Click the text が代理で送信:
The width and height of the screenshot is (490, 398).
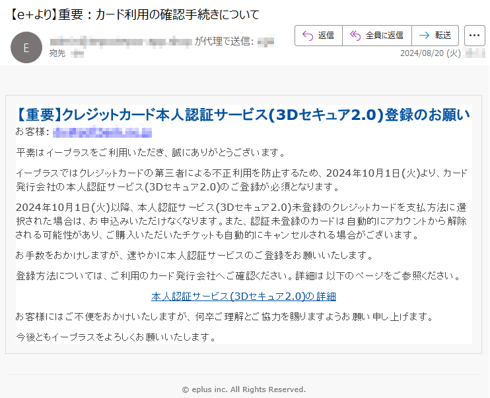point(224,41)
